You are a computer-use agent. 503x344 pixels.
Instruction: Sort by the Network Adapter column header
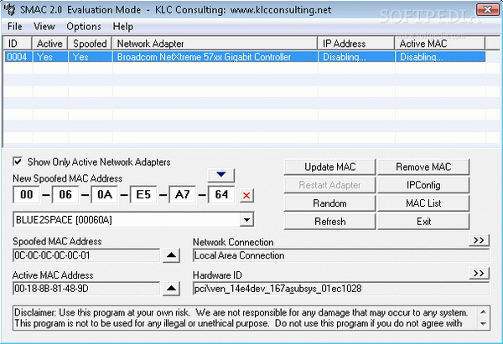tap(215, 44)
